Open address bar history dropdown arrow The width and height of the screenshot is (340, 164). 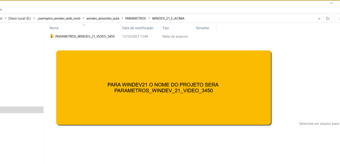point(319,19)
